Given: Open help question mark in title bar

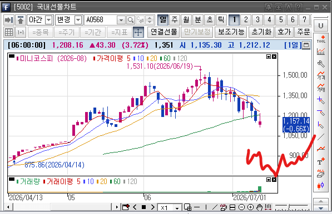Looking at the screenshot, I should click(299, 7).
